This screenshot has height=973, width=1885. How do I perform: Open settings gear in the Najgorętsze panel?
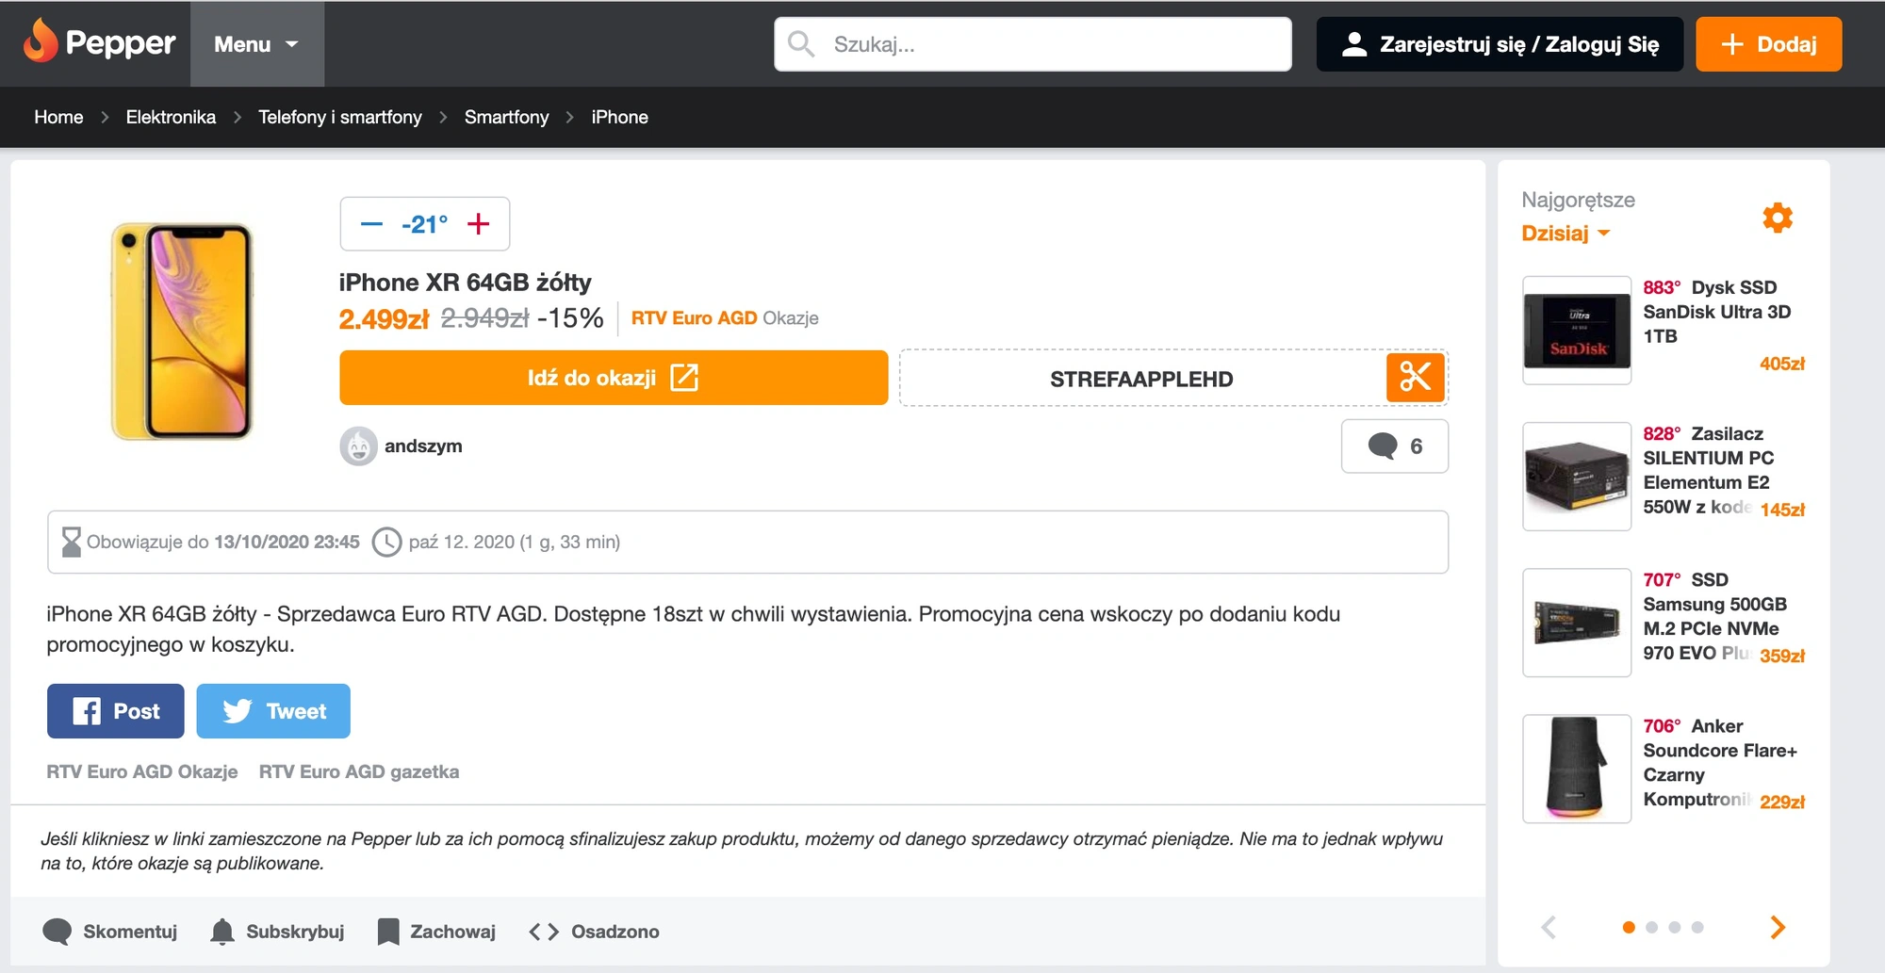click(1777, 218)
